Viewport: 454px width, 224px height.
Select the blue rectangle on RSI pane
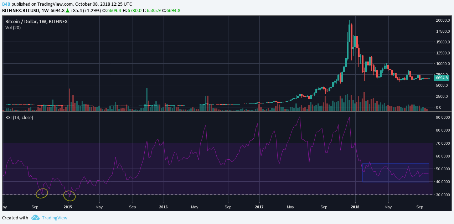[396, 172]
